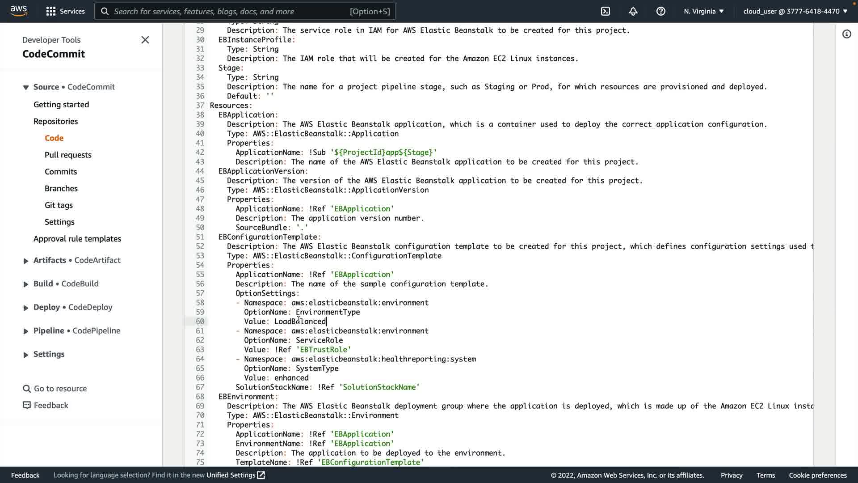Open the info panel icon at right
The image size is (858, 483).
click(x=846, y=34)
